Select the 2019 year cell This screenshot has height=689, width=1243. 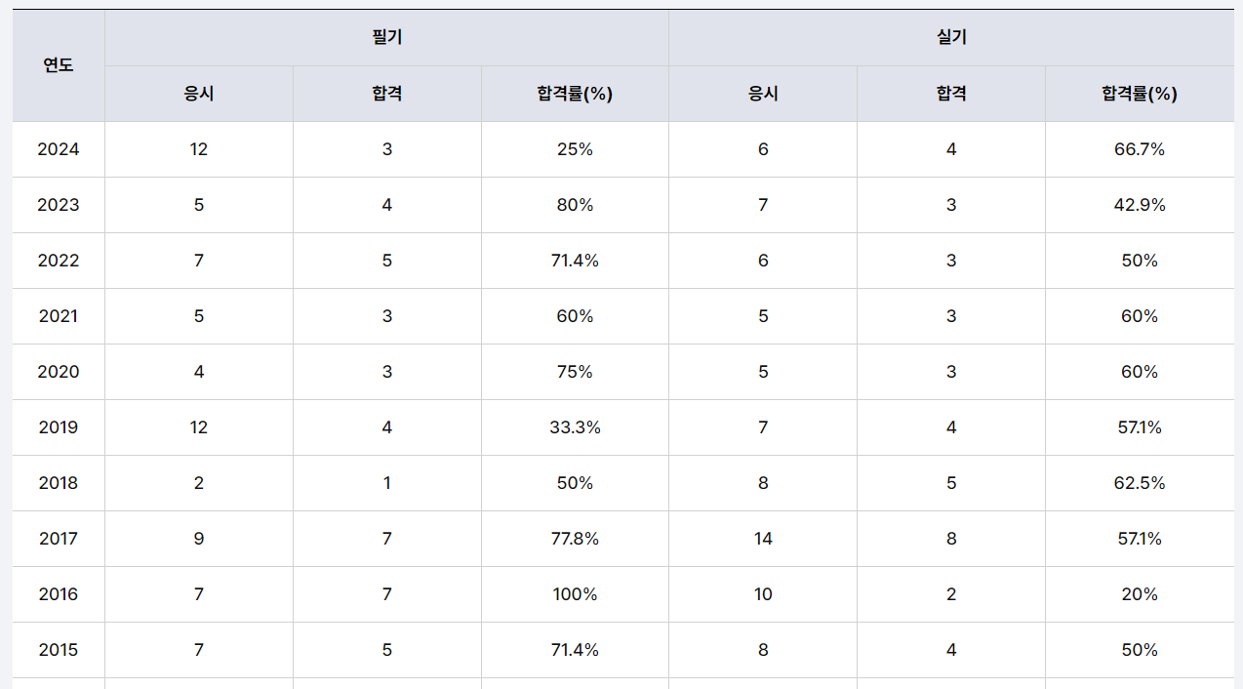coord(59,427)
